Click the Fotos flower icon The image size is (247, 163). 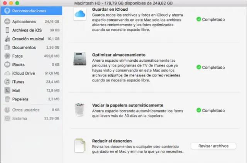7,56
